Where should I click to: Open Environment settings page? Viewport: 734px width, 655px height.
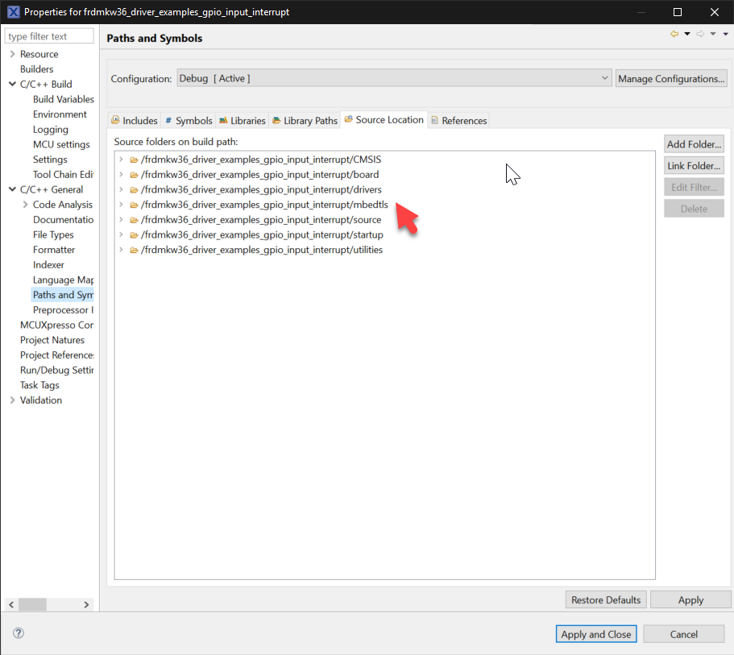[60, 114]
